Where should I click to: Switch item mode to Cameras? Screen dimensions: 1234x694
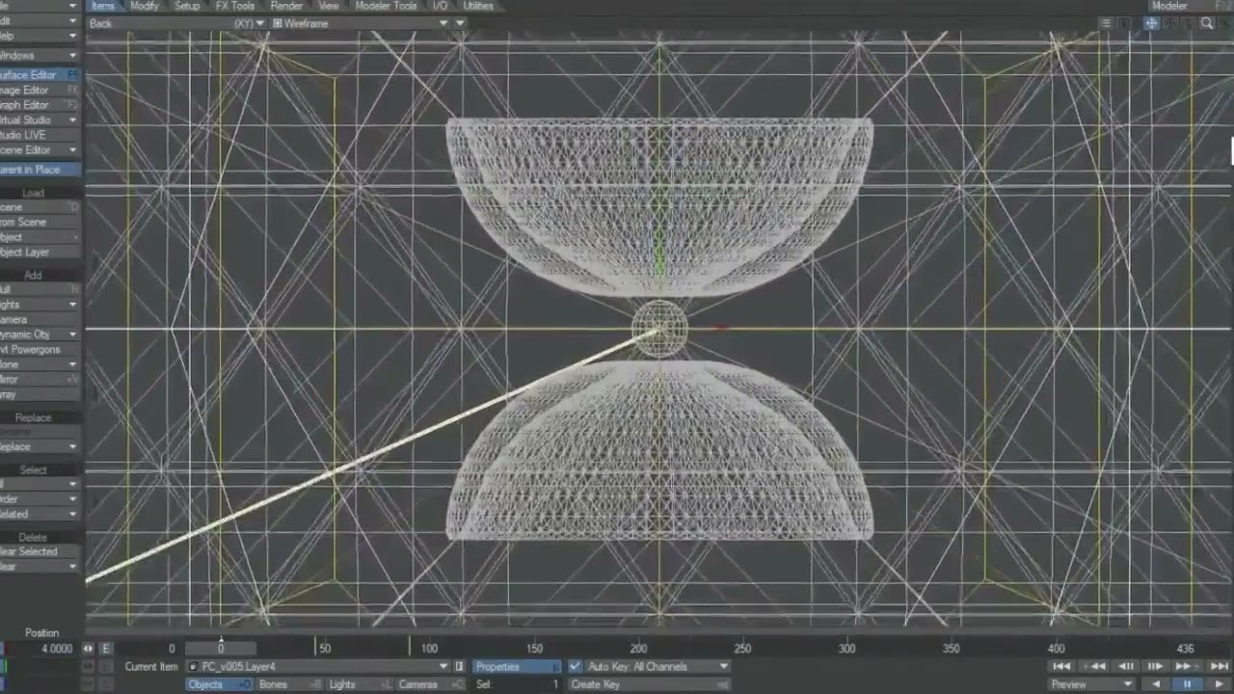(429, 684)
